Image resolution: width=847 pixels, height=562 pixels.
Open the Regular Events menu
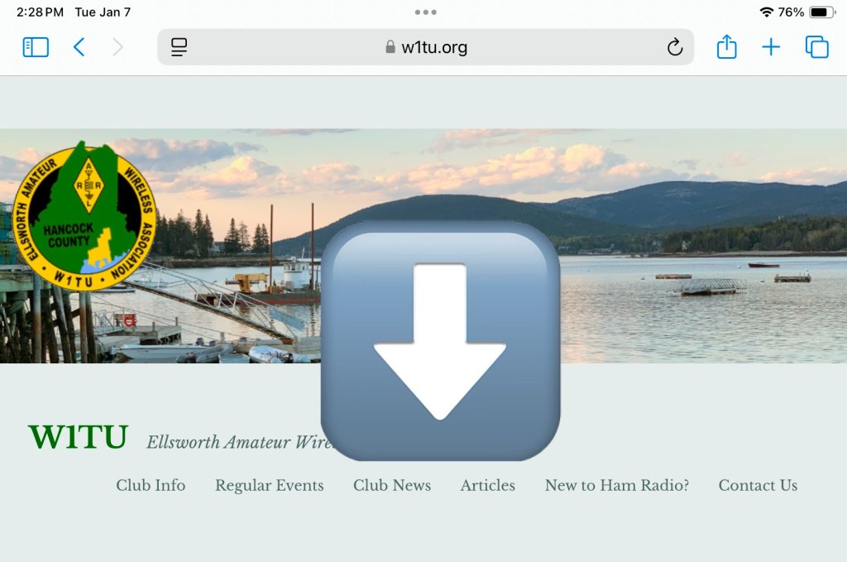click(x=270, y=485)
